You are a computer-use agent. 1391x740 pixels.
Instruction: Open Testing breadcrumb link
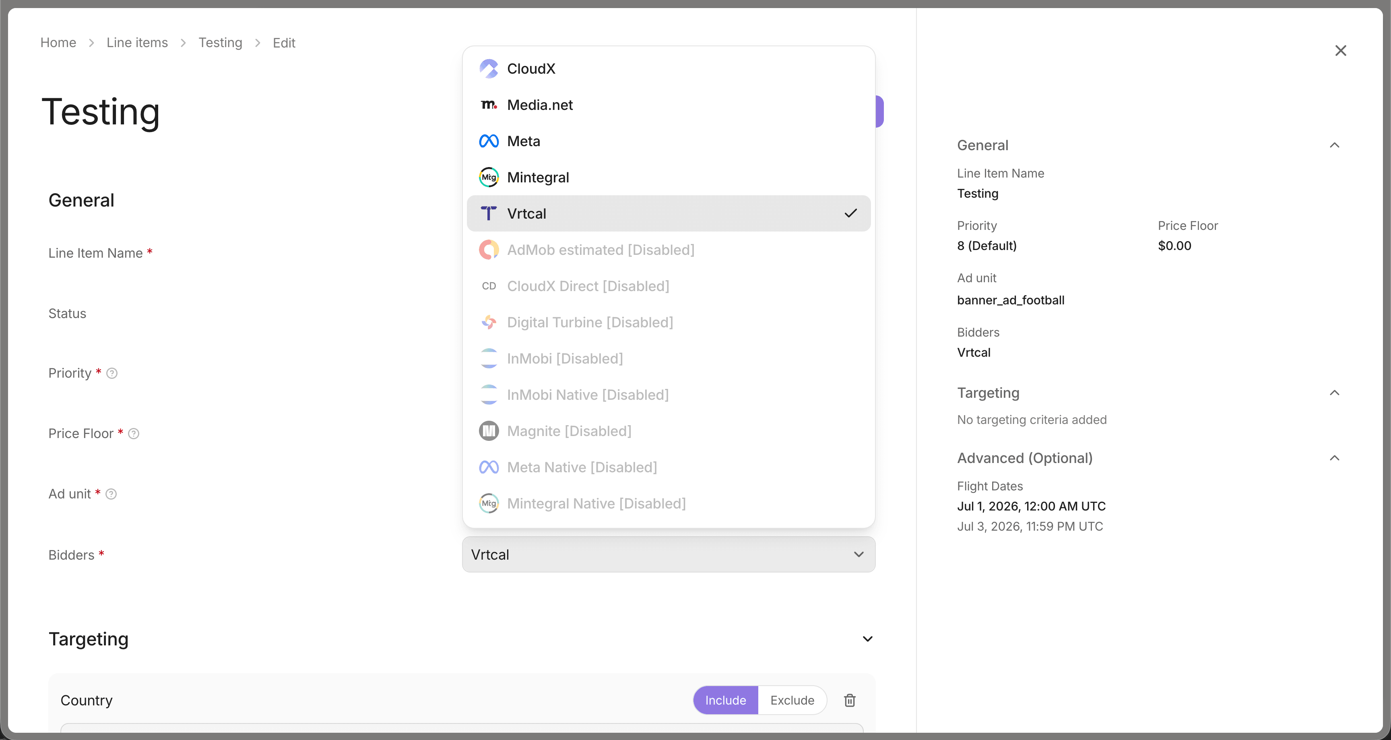(220, 43)
